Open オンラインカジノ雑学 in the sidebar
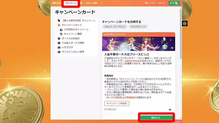 [x=73, y=52]
